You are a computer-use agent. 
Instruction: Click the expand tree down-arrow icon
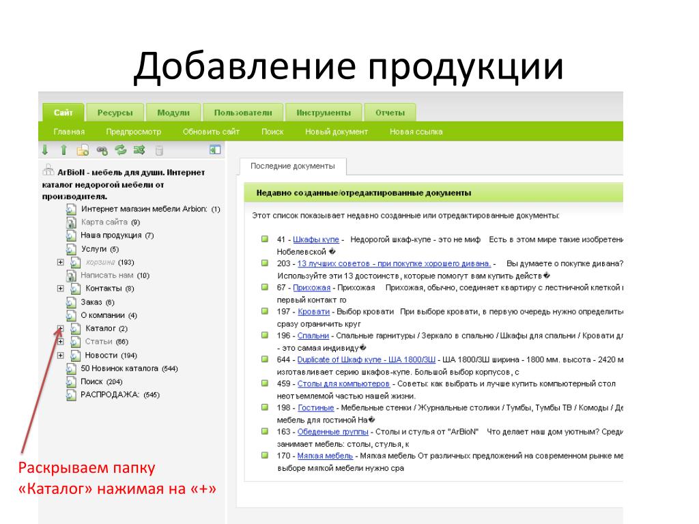(x=45, y=150)
